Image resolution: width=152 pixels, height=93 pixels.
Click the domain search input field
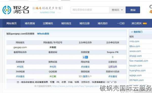pos(90,10)
